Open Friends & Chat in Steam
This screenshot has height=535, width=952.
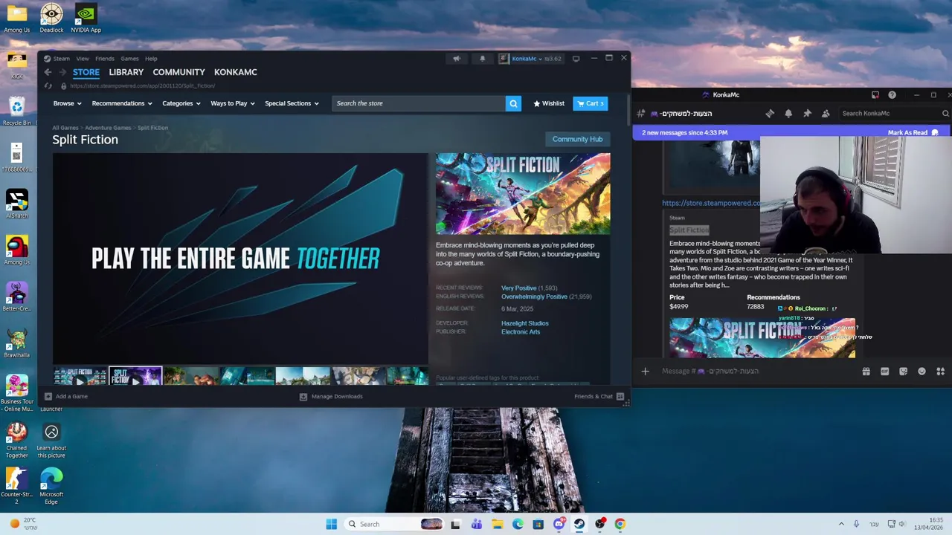click(x=599, y=396)
